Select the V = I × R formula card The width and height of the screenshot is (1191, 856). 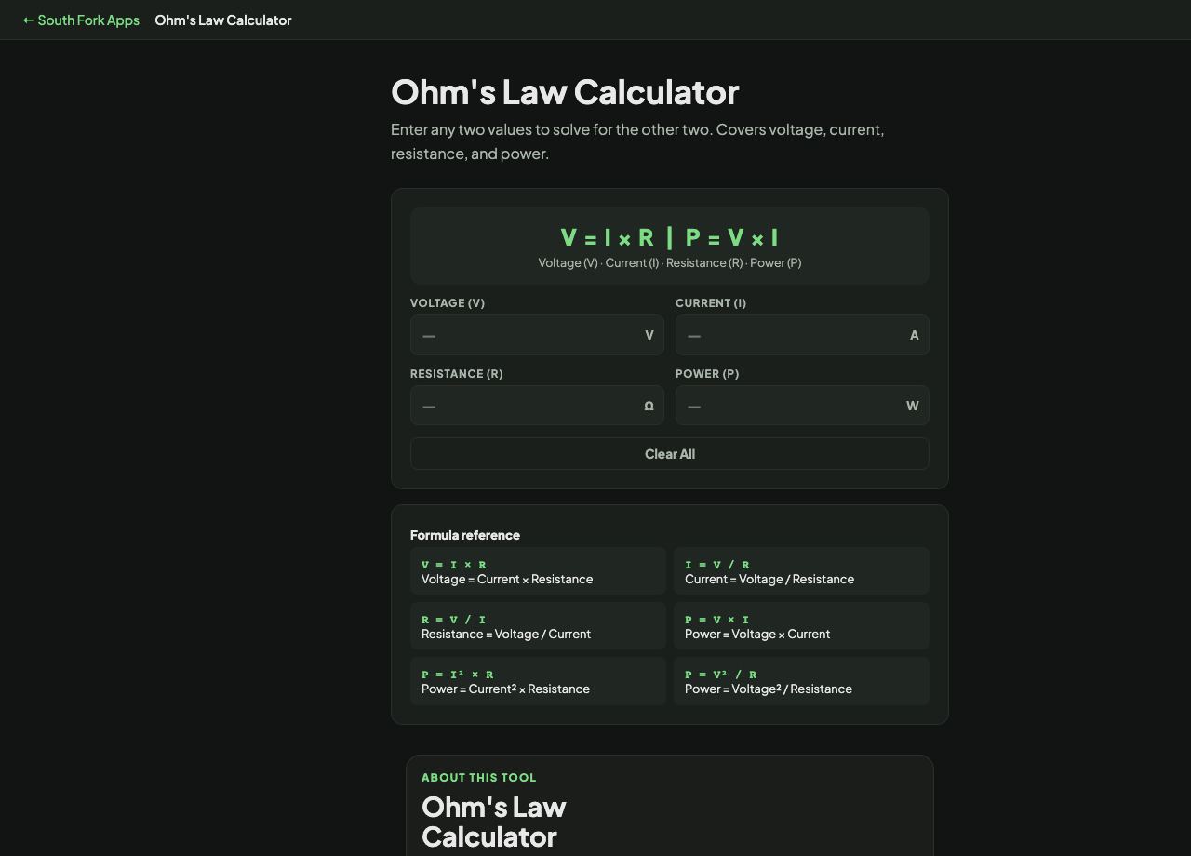point(538,571)
